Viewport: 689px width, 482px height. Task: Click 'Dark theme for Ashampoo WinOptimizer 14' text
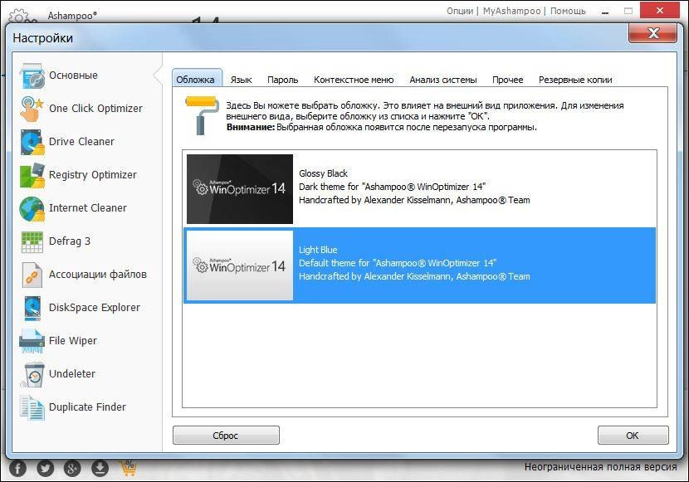392,187
